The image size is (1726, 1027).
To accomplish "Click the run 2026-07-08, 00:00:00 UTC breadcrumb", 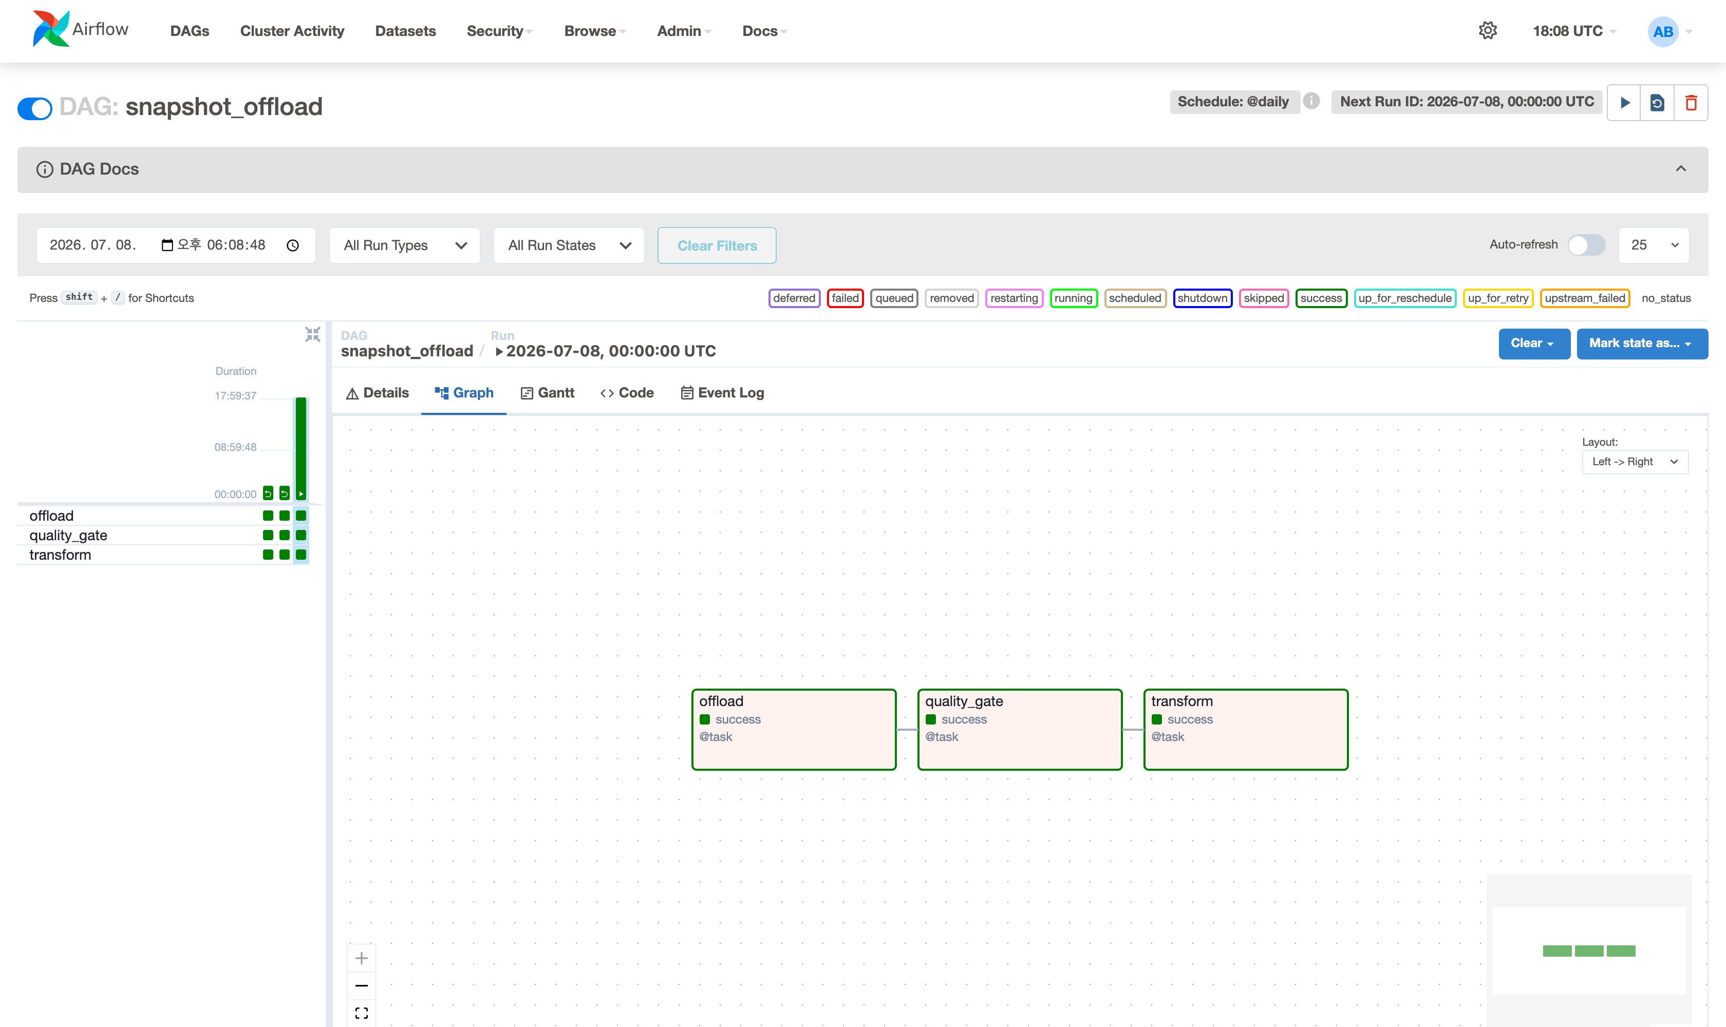I will pos(605,351).
